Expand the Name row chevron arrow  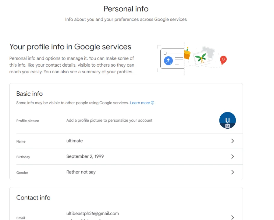(x=233, y=141)
